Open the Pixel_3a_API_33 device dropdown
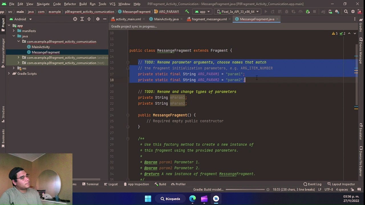The image size is (365, 205). (x=238, y=12)
